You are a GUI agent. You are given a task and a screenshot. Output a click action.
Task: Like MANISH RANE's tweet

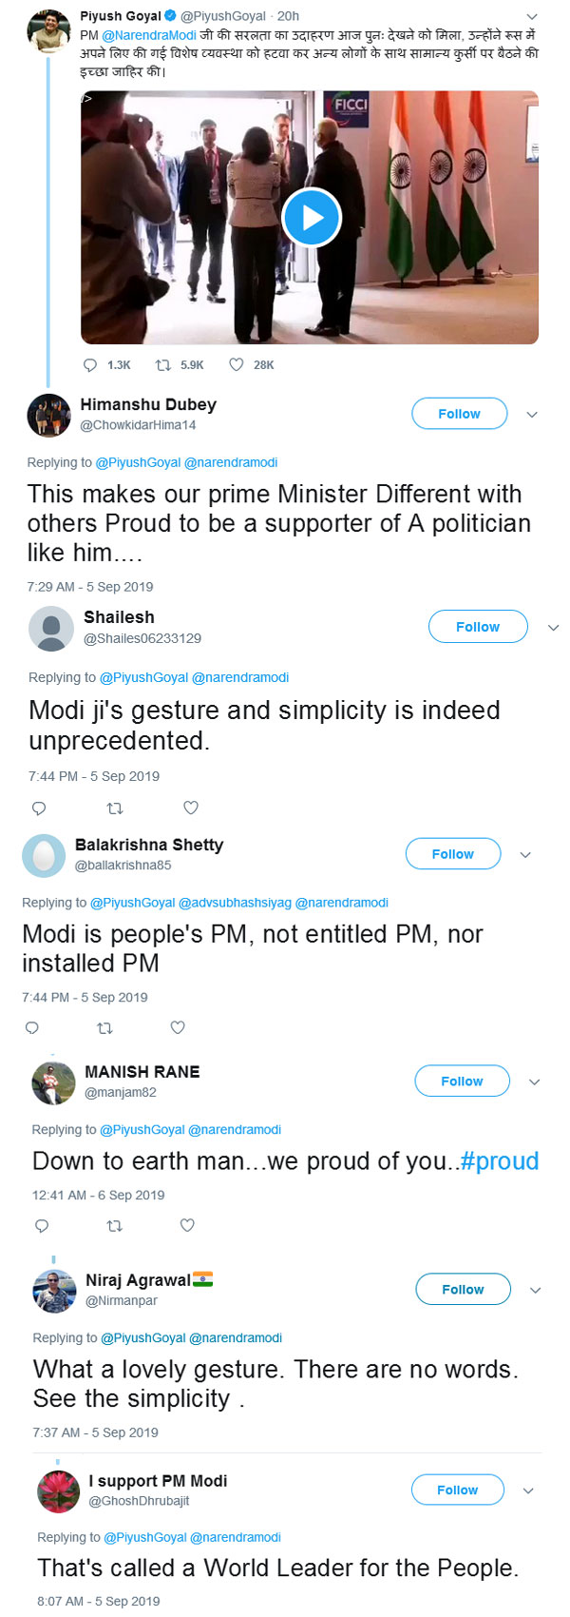tap(187, 1225)
